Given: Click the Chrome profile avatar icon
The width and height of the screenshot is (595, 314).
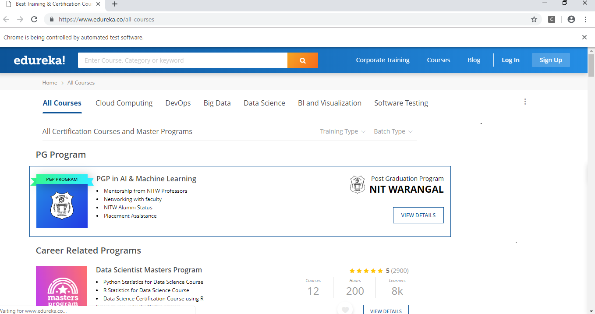Looking at the screenshot, I should tap(571, 19).
